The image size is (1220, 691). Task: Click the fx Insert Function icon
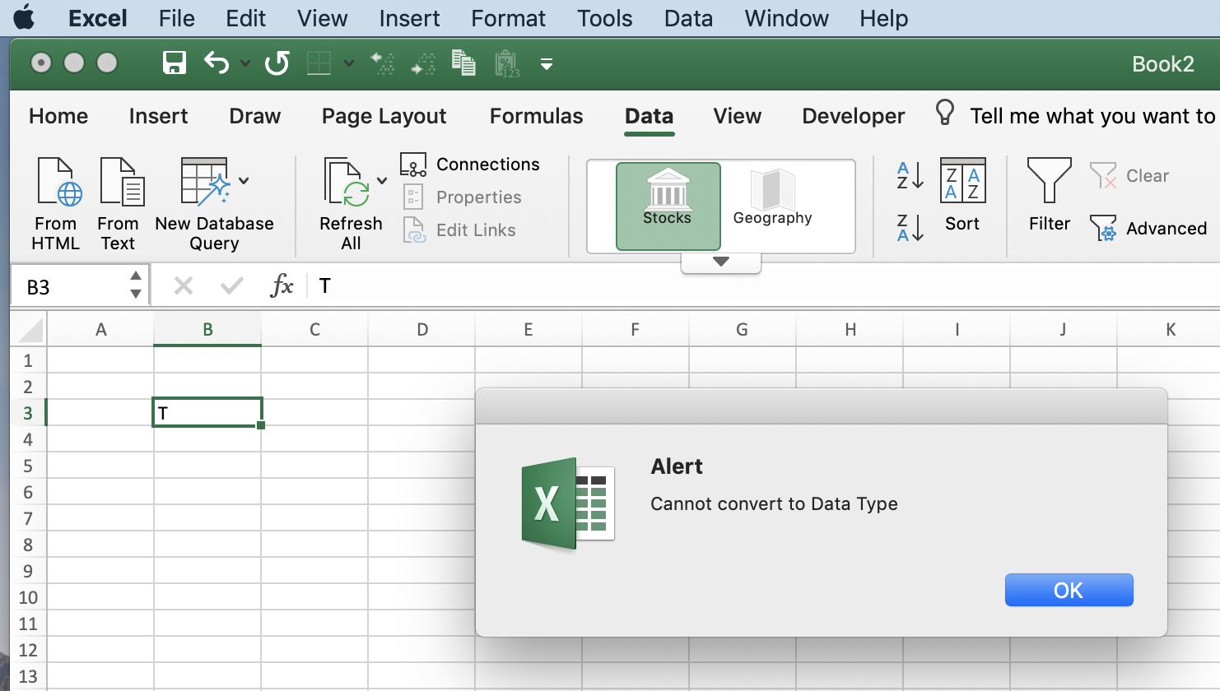282,285
